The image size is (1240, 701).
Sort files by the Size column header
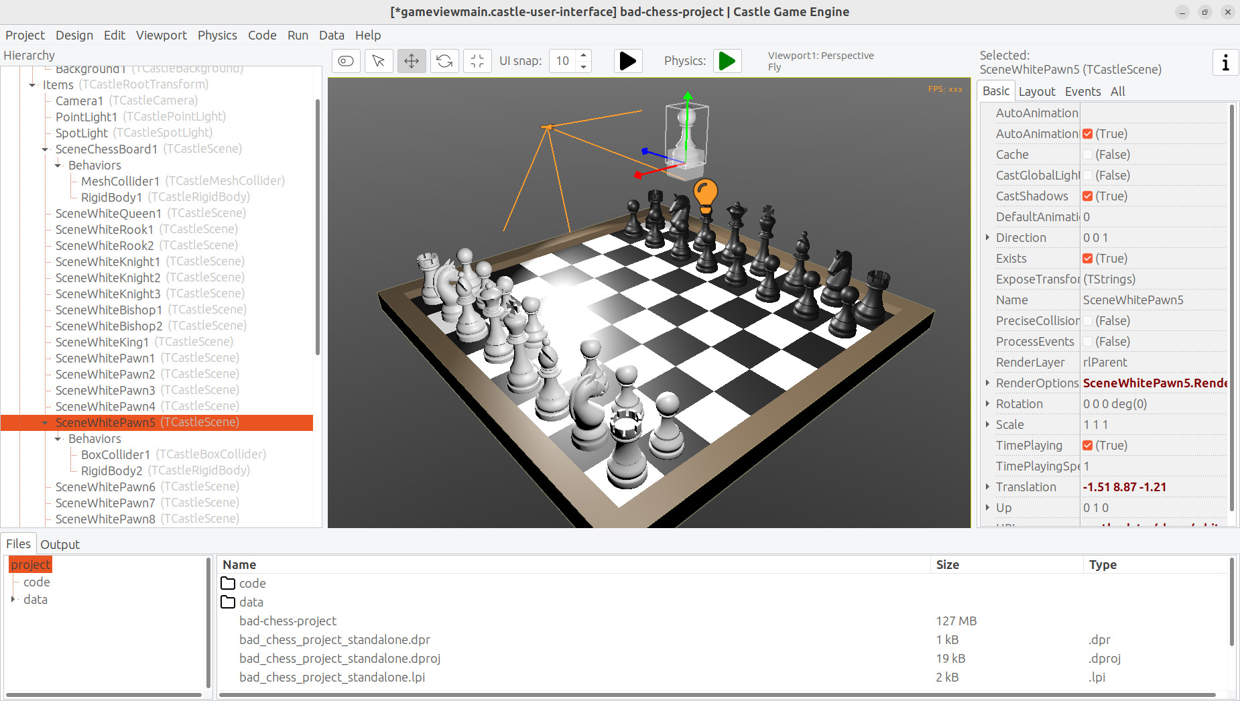(x=1007, y=565)
